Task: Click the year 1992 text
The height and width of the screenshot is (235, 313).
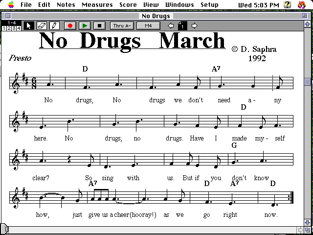Action: point(257,59)
